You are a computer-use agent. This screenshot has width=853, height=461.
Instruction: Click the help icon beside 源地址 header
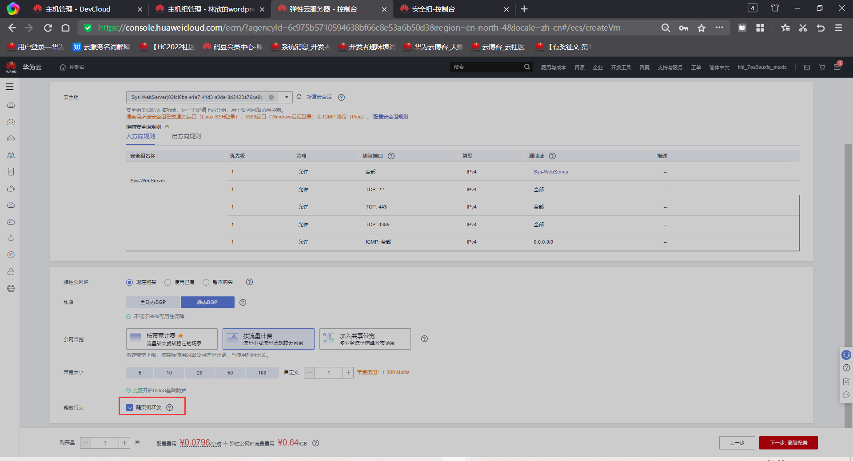552,156
